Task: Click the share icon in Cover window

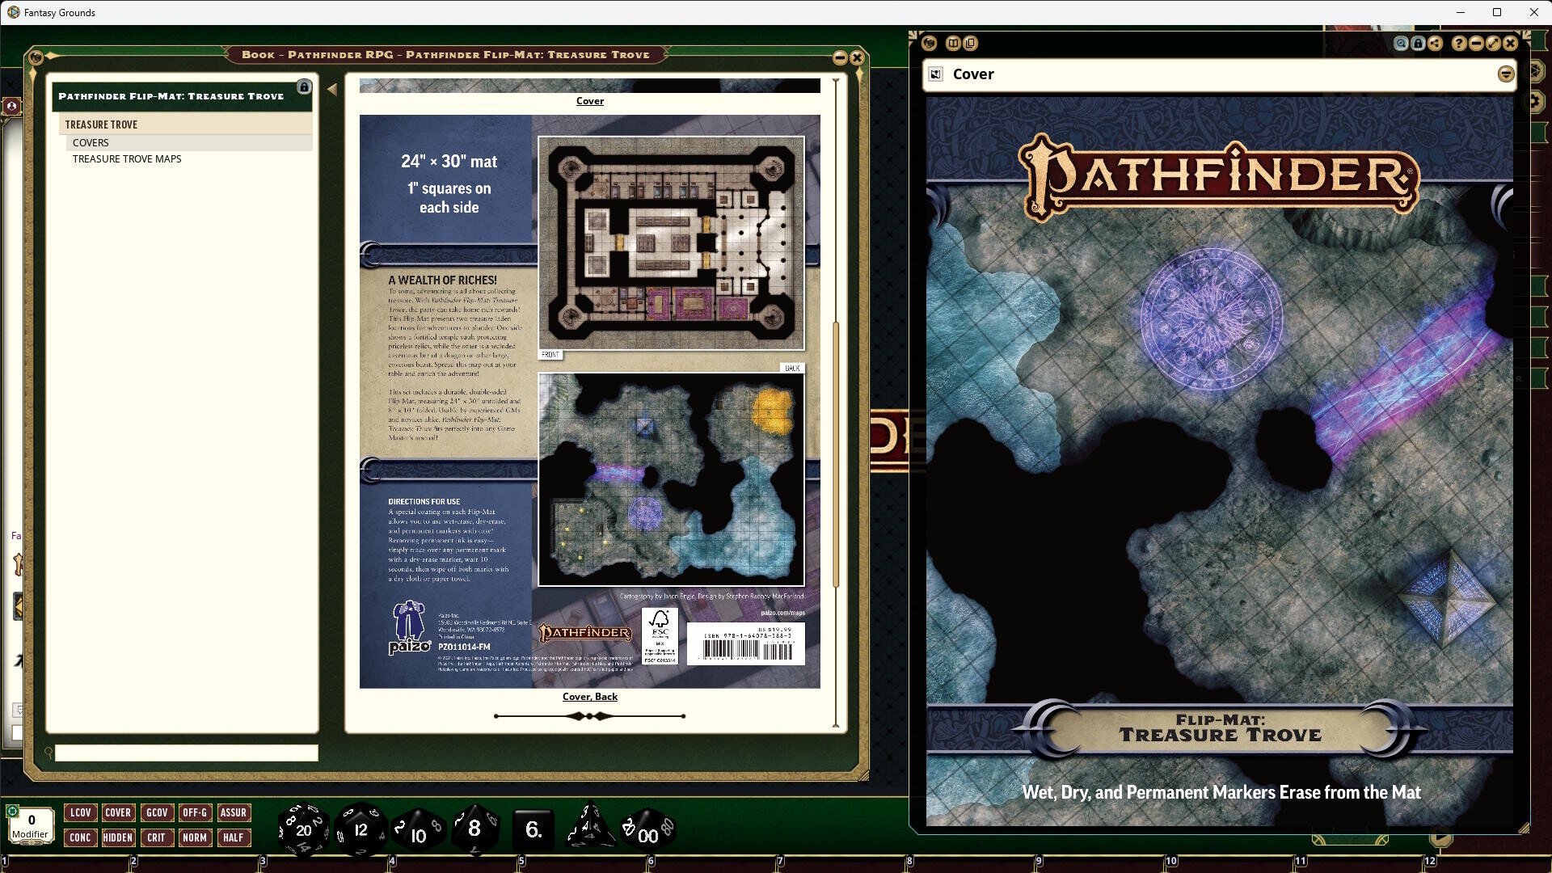Action: pos(1435,44)
